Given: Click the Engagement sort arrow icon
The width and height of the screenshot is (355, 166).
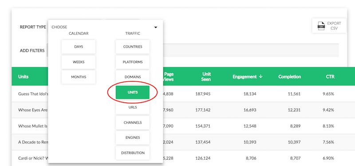Looking at the screenshot, I should [260, 76].
